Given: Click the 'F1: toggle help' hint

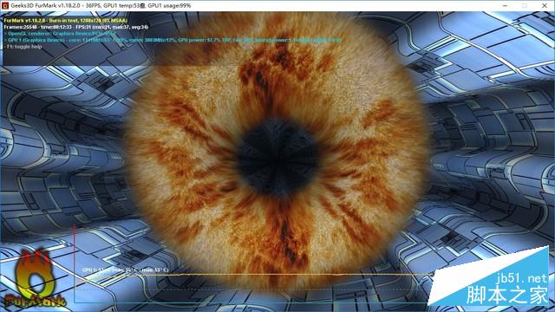Looking at the screenshot, I should 23,47.
